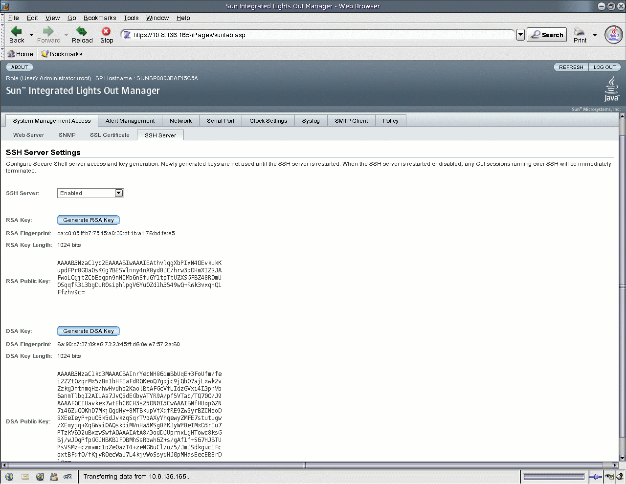The width and height of the screenshot is (626, 484).
Task: Click the window menu icon in title bar
Action: pos(5,6)
